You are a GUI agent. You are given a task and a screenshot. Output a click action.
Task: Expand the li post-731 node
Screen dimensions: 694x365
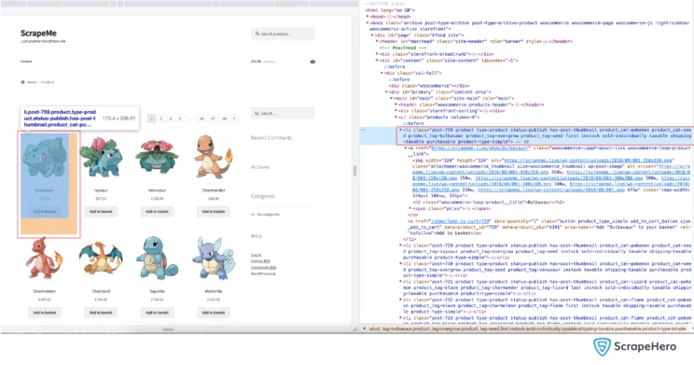(x=401, y=282)
